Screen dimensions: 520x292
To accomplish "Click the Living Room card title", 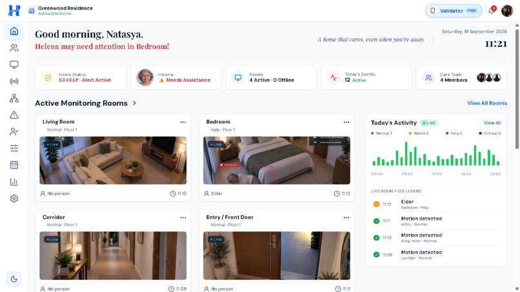I will (58, 122).
